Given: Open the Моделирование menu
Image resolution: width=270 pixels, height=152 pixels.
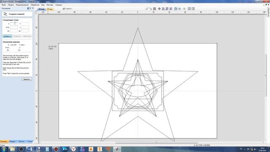Looking at the screenshot, I should point(22,5).
